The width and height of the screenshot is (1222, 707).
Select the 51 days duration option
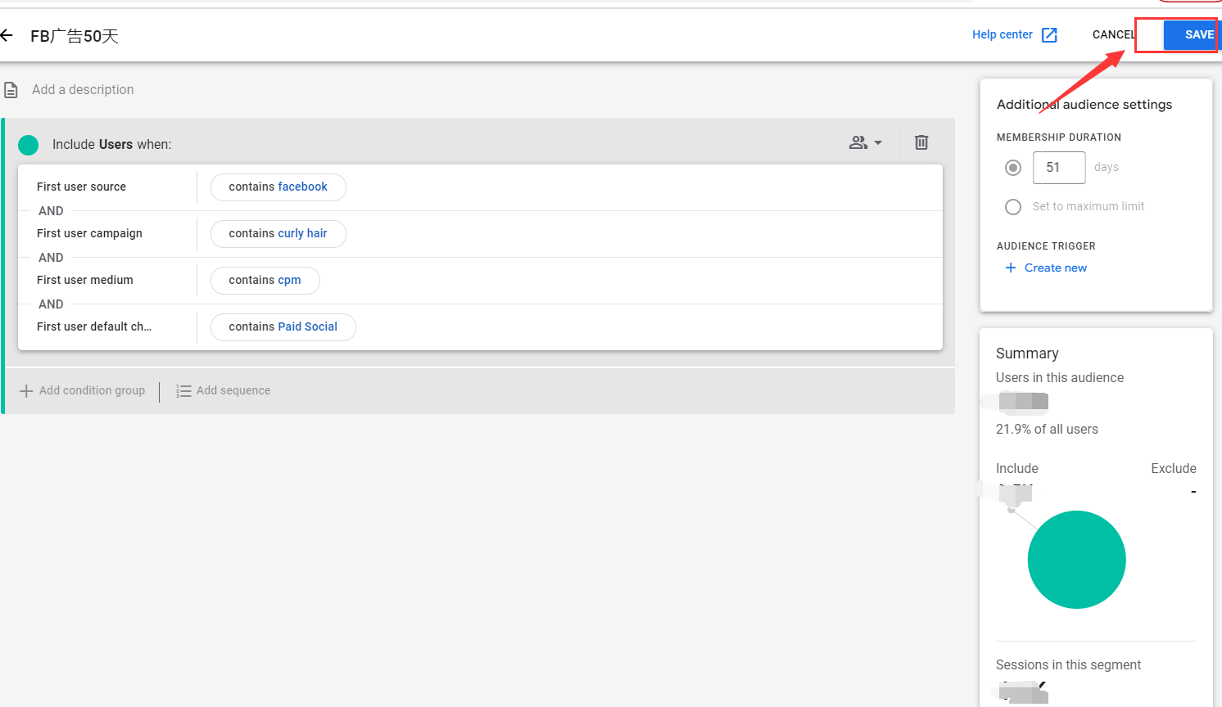pos(1059,167)
